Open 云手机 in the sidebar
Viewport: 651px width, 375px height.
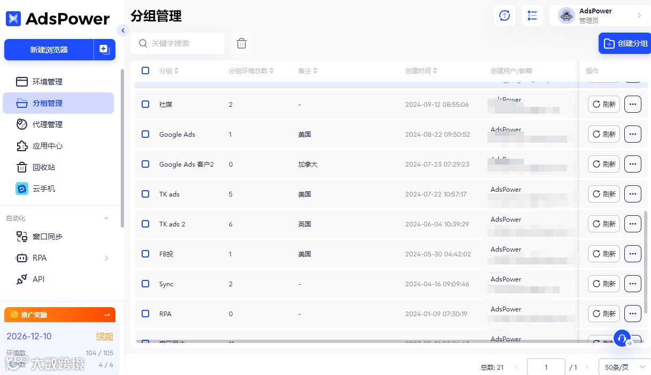tap(58, 189)
